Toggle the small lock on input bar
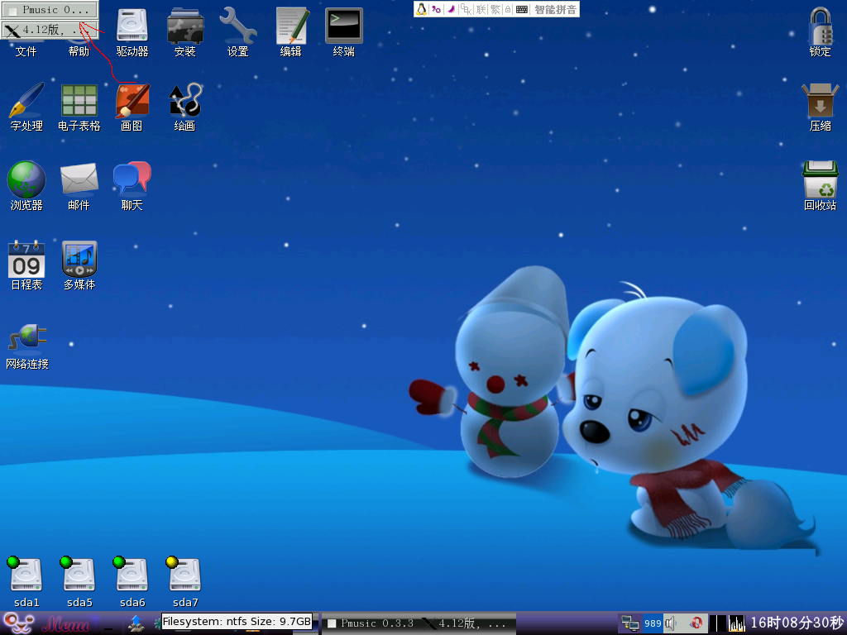This screenshot has width=847, height=635. tap(508, 9)
